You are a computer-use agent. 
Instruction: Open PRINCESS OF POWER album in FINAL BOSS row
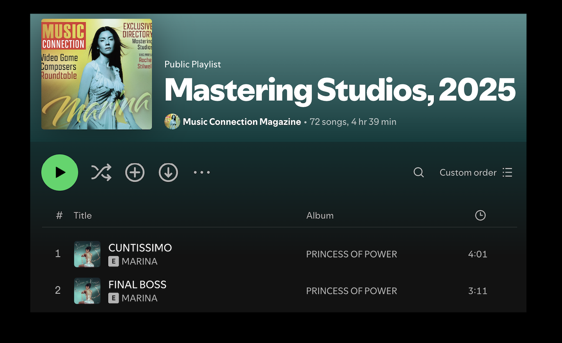pyautogui.click(x=352, y=291)
